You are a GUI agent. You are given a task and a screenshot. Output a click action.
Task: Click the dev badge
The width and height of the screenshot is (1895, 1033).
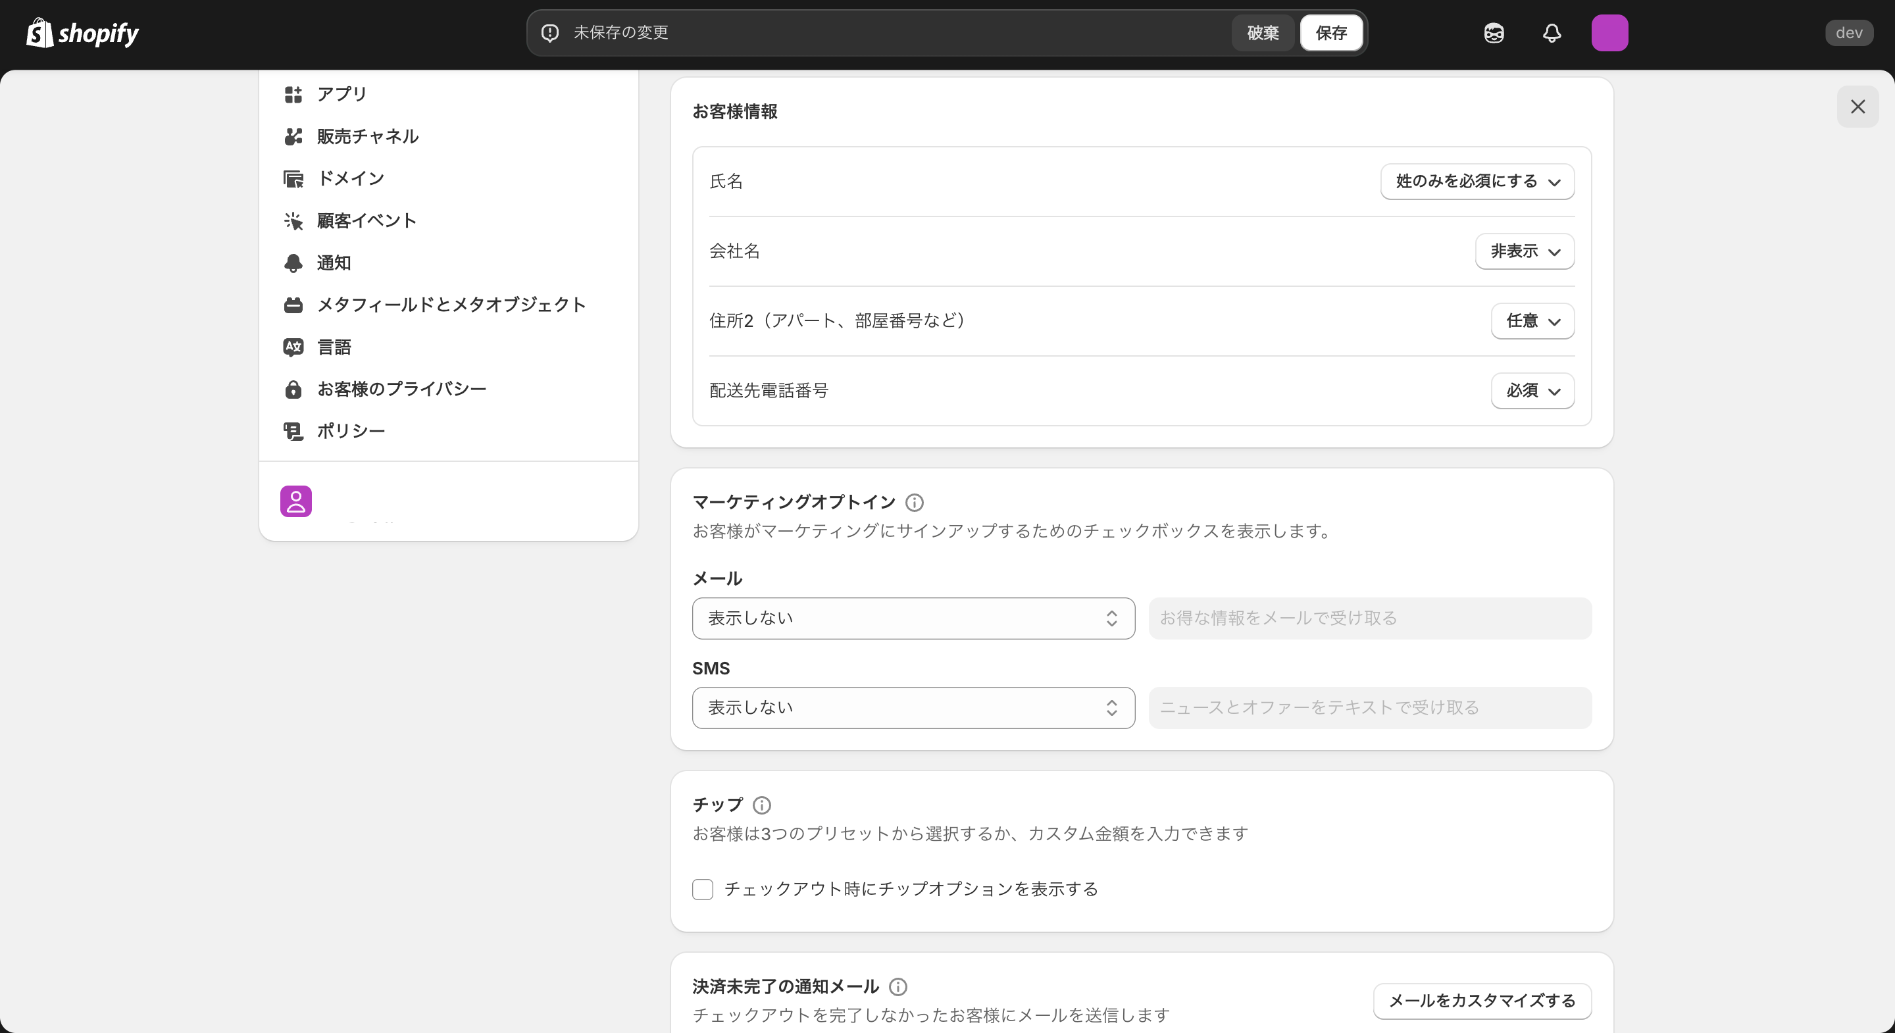coord(1849,33)
